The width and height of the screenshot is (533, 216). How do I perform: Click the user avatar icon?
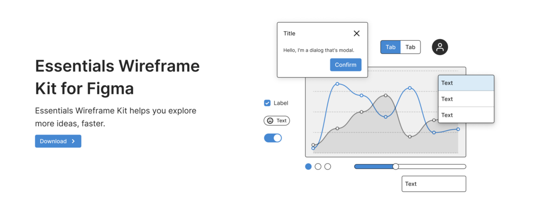click(x=440, y=47)
